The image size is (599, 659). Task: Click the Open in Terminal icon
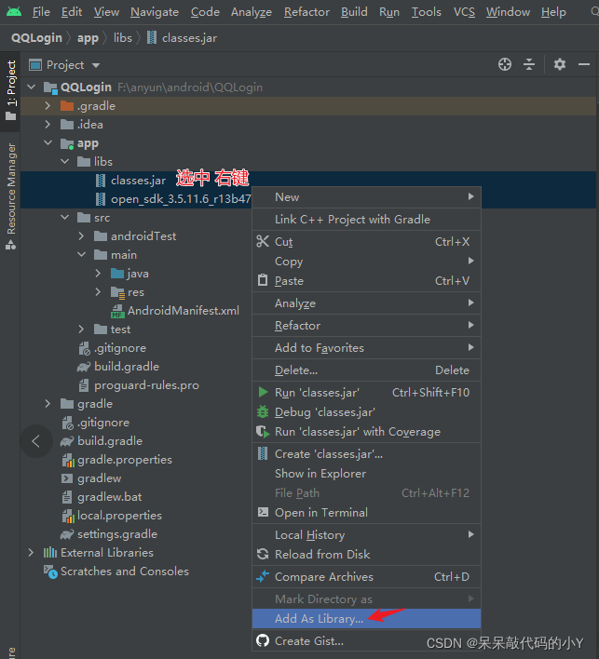pyautogui.click(x=263, y=512)
